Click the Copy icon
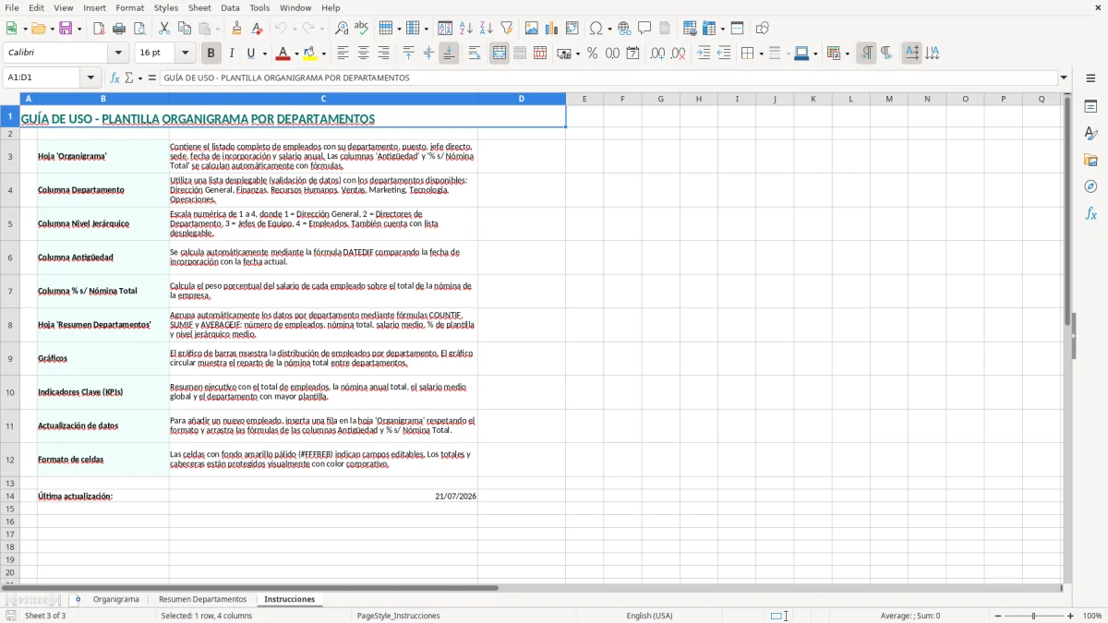1108x623 pixels. [x=184, y=29]
